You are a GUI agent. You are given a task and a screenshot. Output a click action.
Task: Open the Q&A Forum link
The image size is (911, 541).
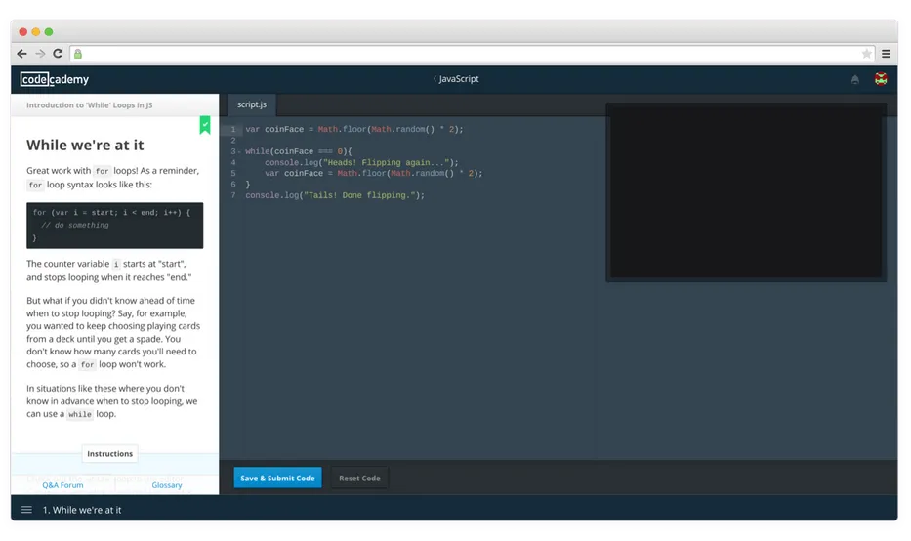pos(62,484)
